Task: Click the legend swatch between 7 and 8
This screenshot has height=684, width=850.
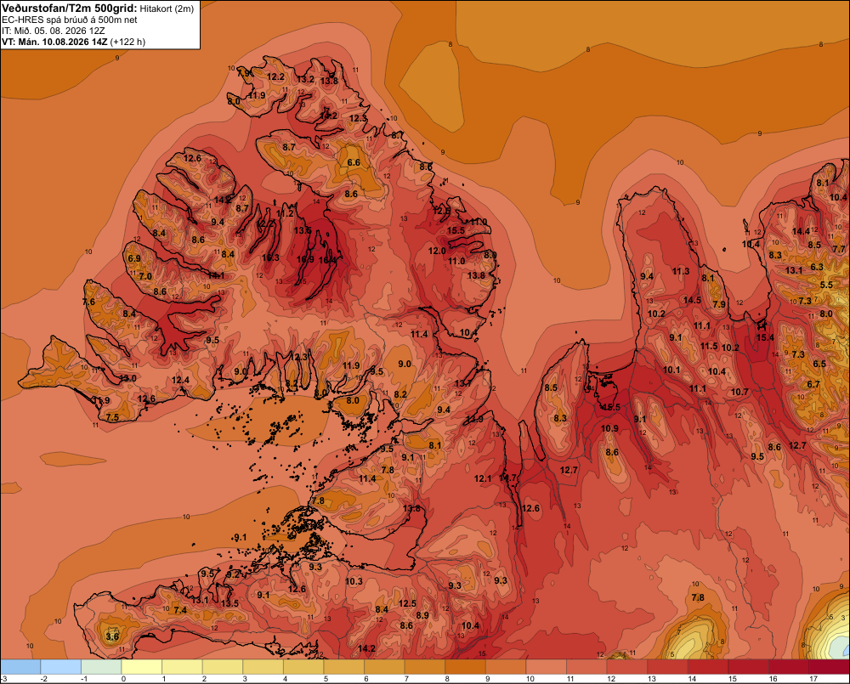Action: point(424,667)
